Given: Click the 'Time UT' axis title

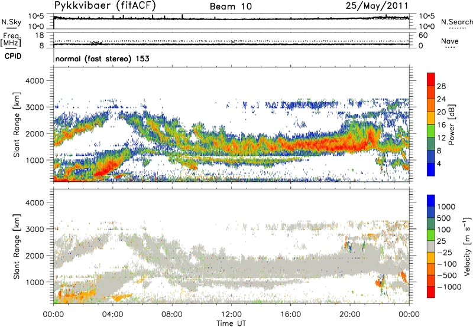Looking at the screenshot, I should [231, 323].
